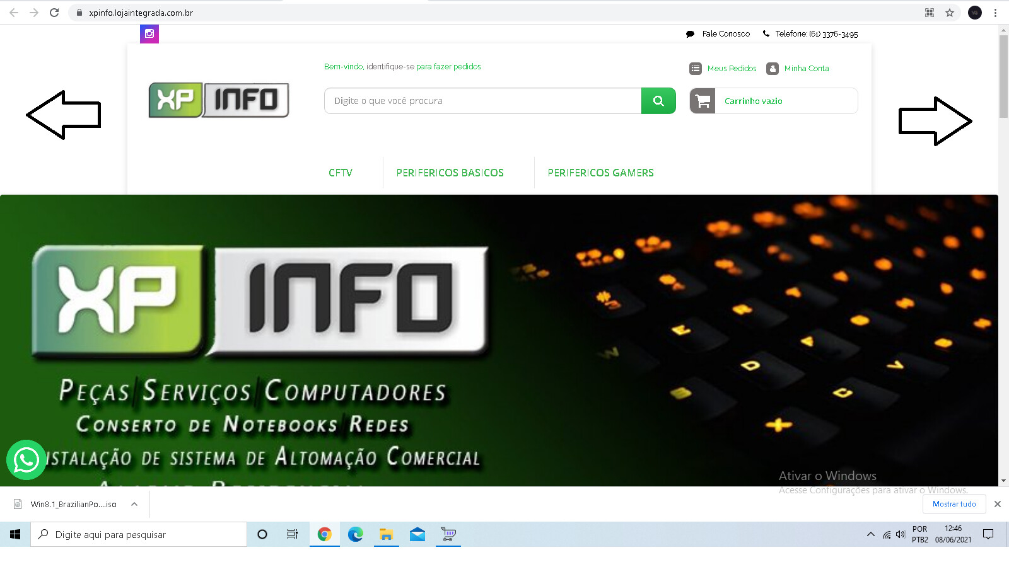
Task: Click the Fale Conosco speech bubble icon
Action: (x=691, y=34)
